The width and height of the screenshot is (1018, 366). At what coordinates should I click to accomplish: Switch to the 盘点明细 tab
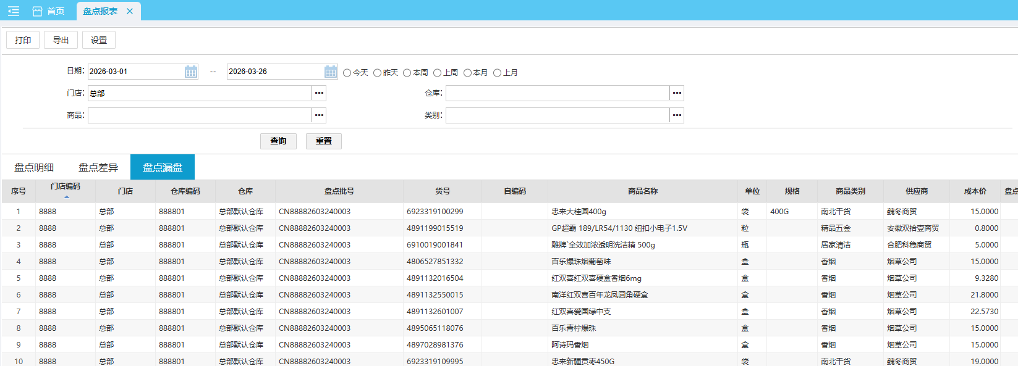pos(34,167)
